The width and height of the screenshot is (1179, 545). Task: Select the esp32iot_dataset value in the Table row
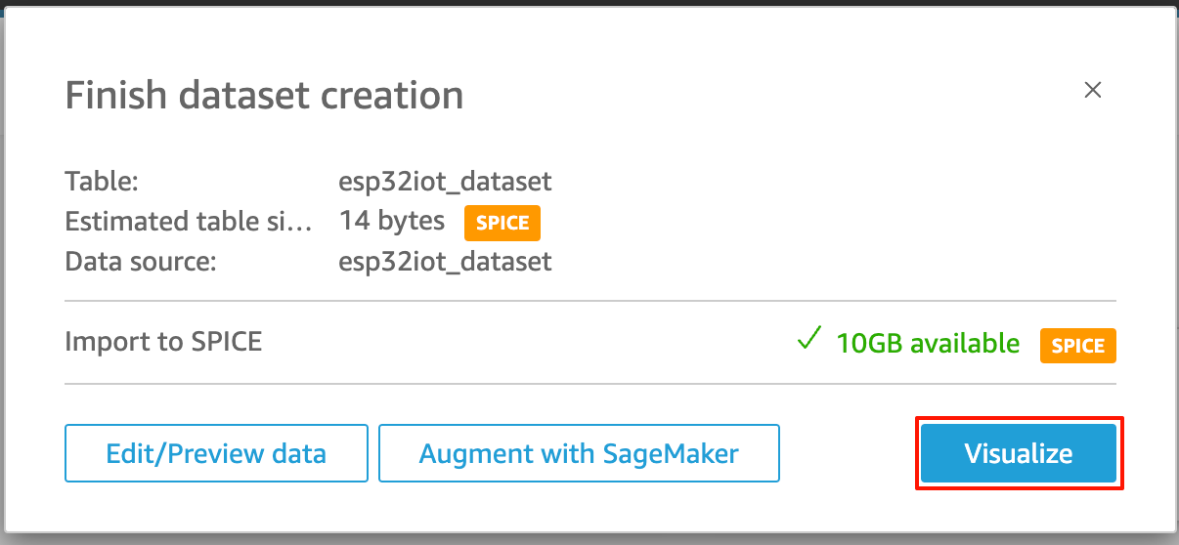pyautogui.click(x=446, y=181)
